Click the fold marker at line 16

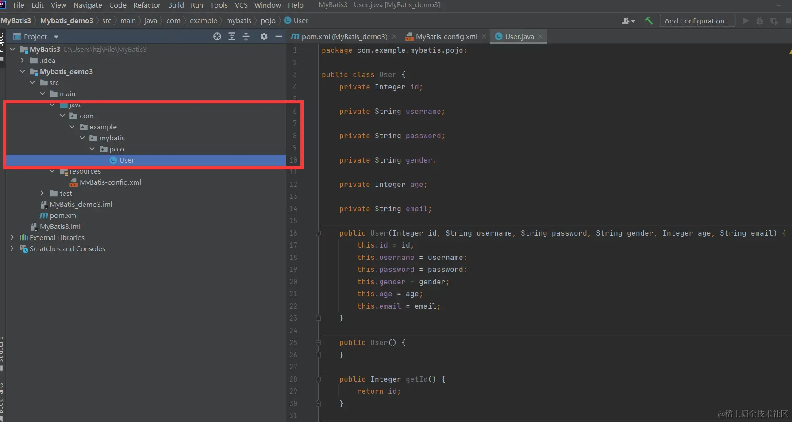pos(318,233)
